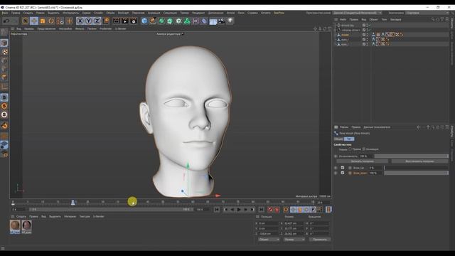Add a Subdivision Surface generator
The height and width of the screenshot is (256, 455).
161,21
